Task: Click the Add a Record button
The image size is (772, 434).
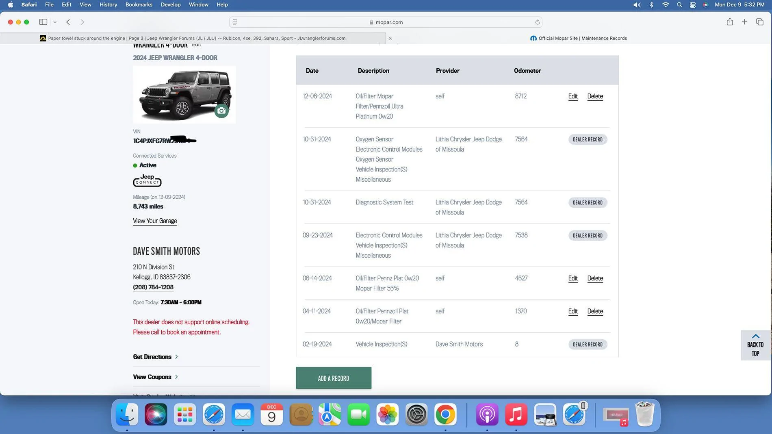Action: pyautogui.click(x=334, y=378)
